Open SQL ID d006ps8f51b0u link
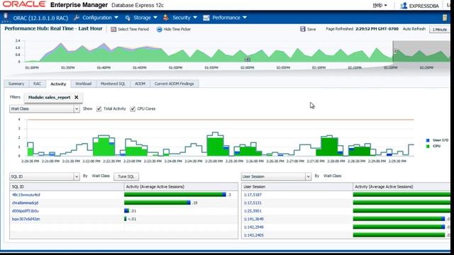The image size is (454, 255). (x=26, y=211)
